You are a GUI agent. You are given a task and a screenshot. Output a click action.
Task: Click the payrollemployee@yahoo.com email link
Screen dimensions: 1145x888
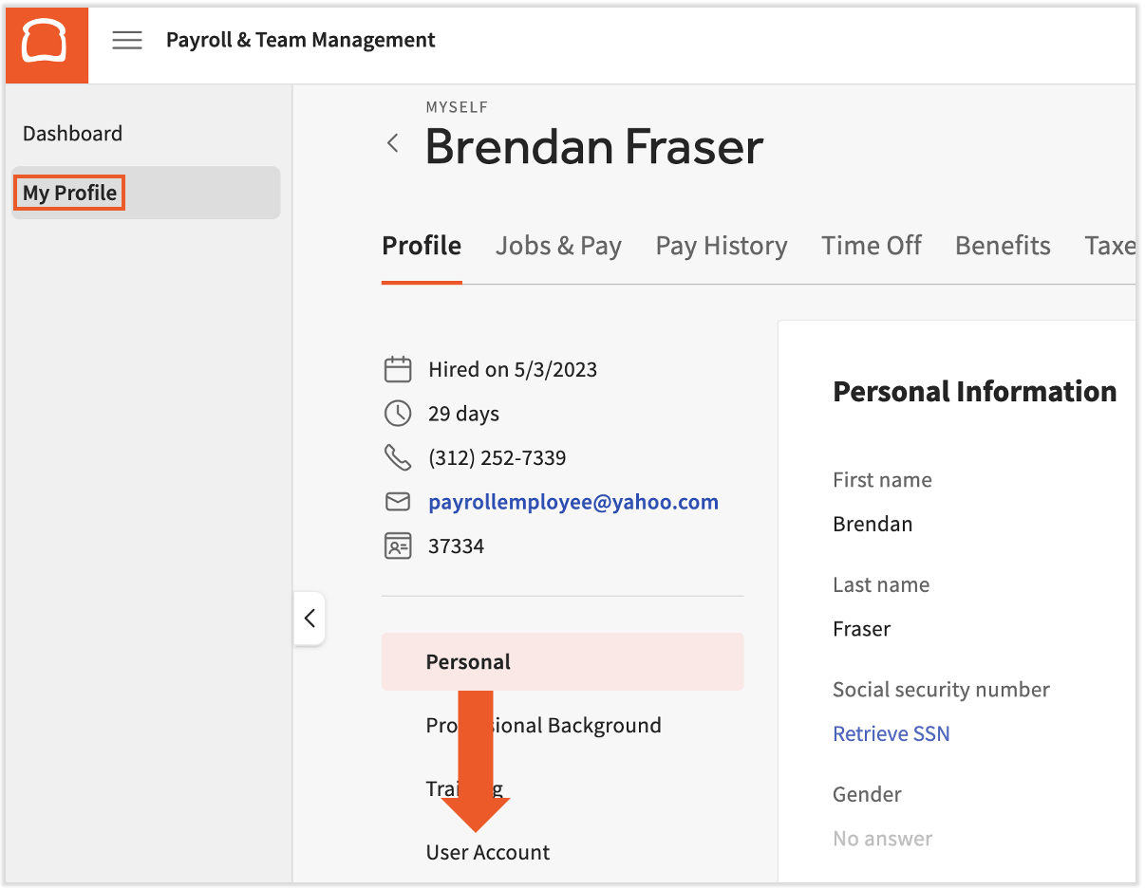click(x=572, y=502)
